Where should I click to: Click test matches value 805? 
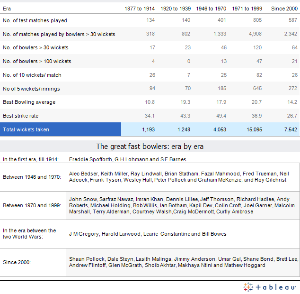(257, 20)
